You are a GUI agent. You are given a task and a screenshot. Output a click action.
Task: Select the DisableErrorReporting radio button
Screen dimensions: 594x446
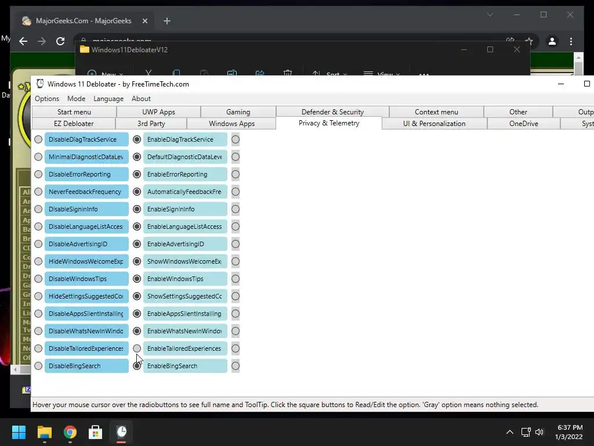pos(38,174)
